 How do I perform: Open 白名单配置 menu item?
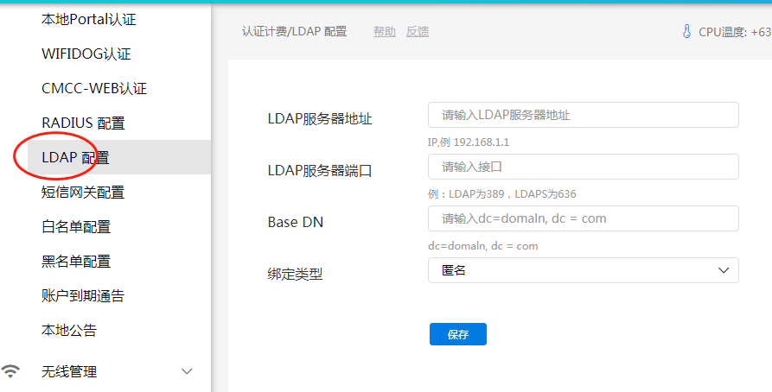(x=76, y=226)
